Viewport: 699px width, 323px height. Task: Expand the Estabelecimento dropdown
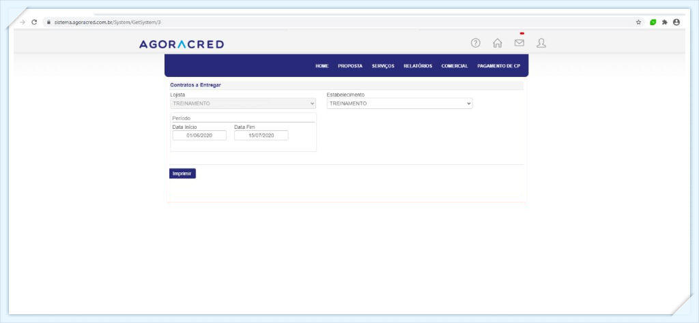(x=399, y=103)
